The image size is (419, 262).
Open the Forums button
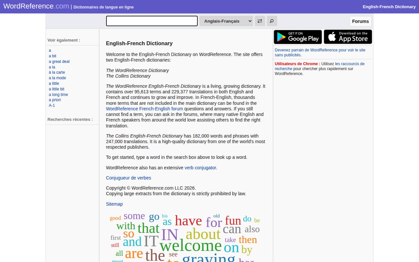[x=360, y=21]
